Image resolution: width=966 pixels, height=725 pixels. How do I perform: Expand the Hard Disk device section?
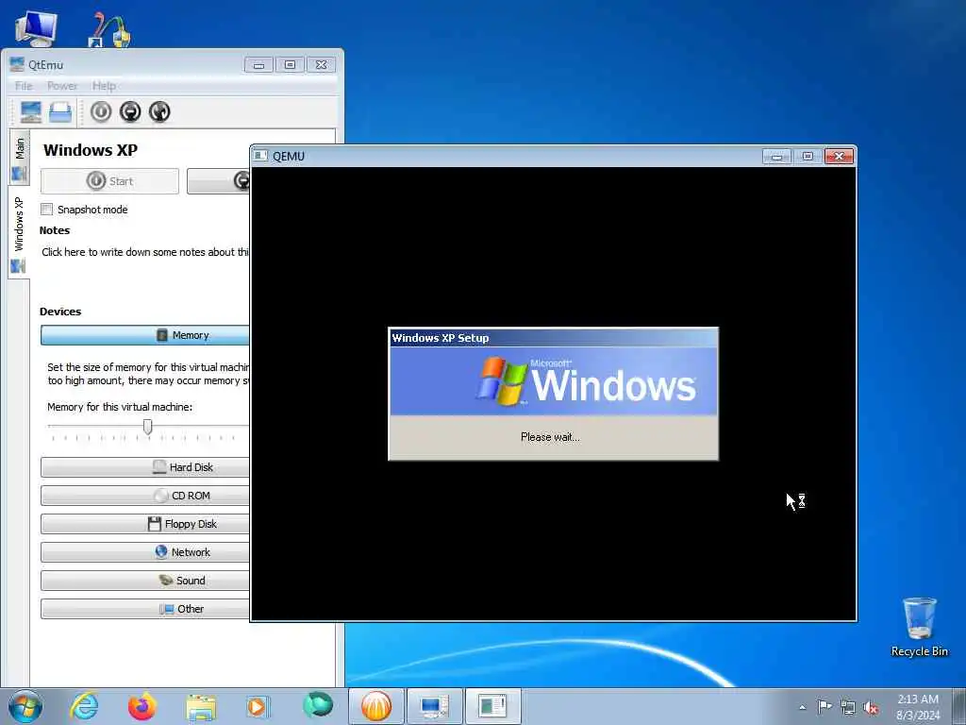tap(144, 467)
